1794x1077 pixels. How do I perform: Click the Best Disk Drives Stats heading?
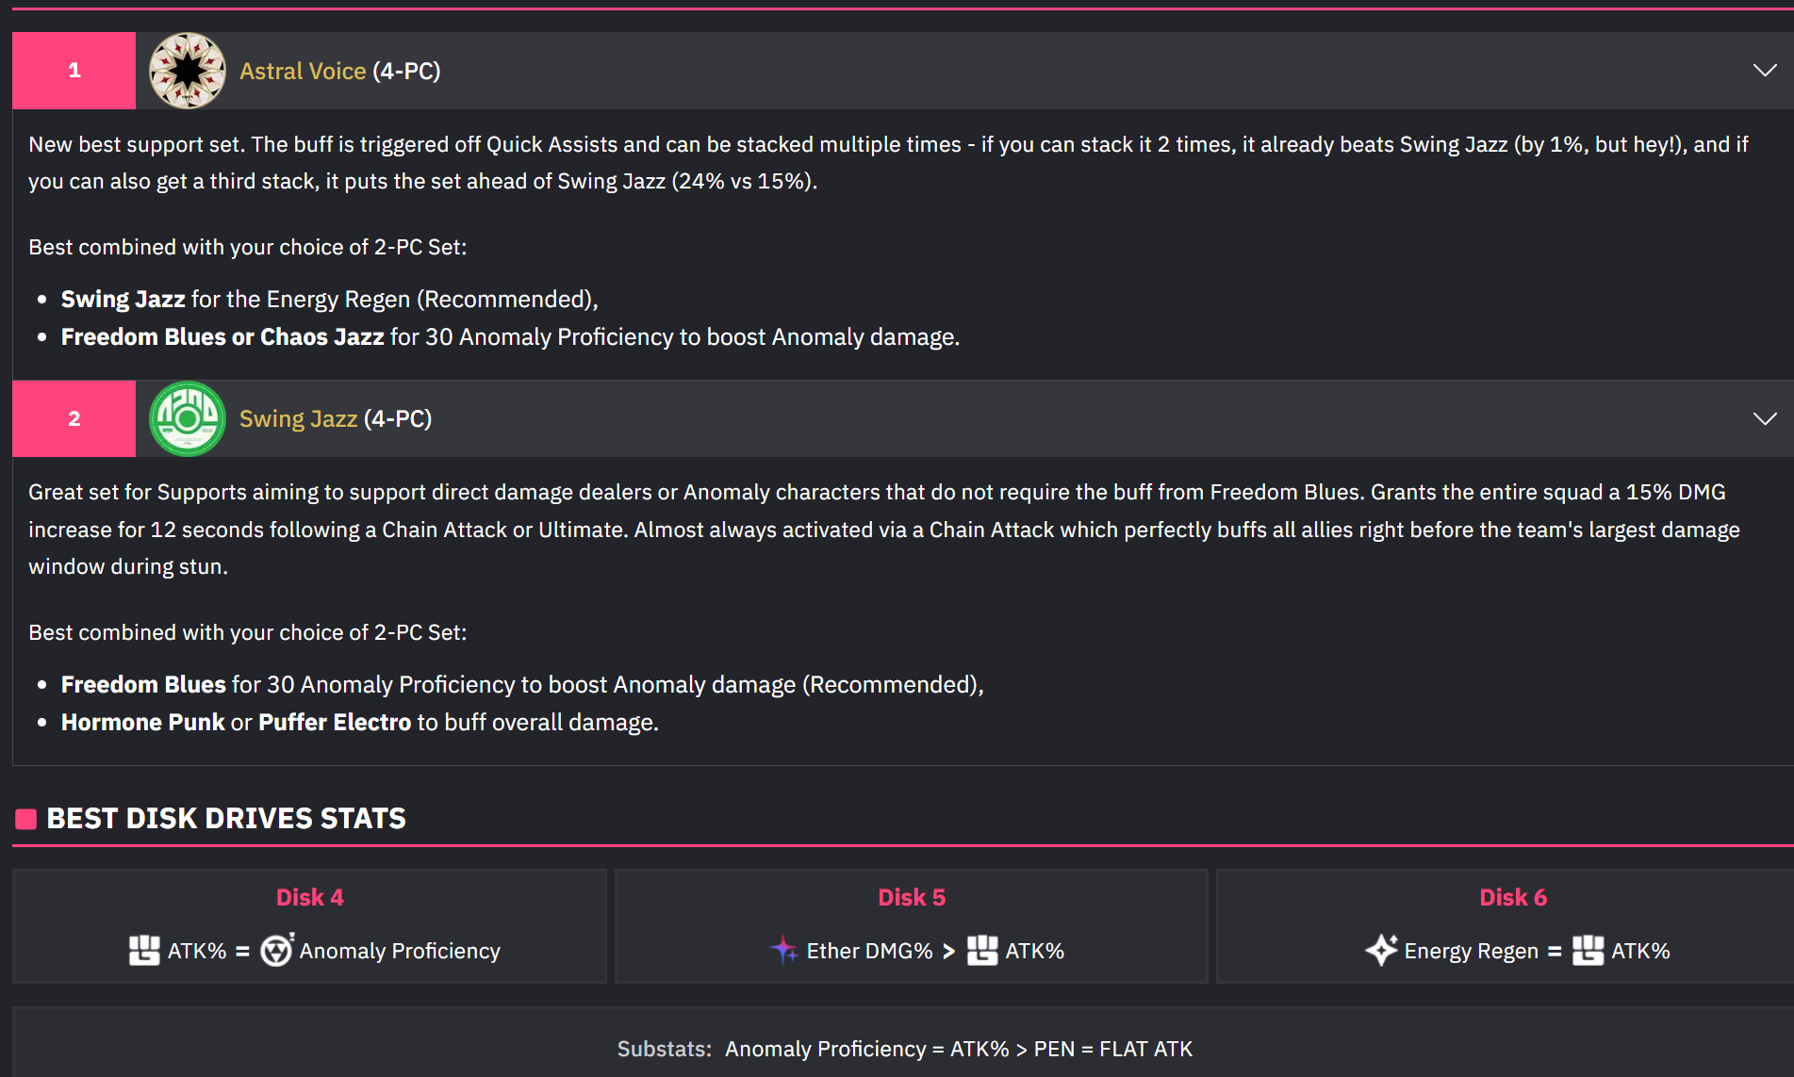coord(226,819)
